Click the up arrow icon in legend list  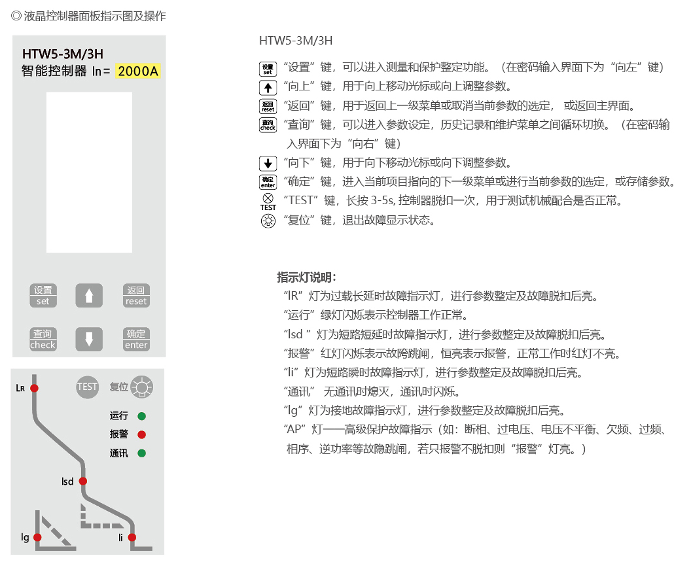(268, 88)
